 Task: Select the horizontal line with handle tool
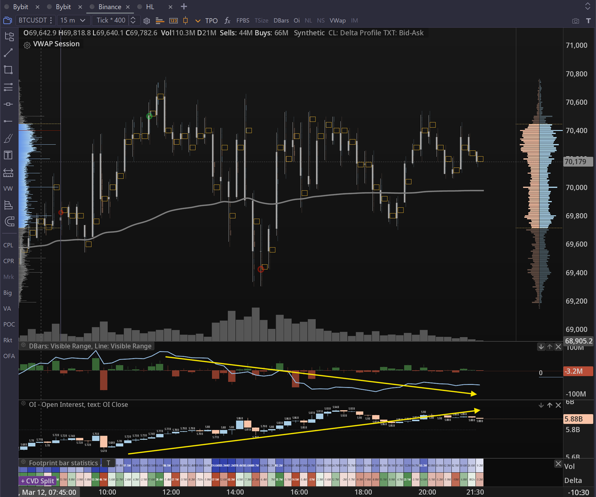(x=8, y=104)
